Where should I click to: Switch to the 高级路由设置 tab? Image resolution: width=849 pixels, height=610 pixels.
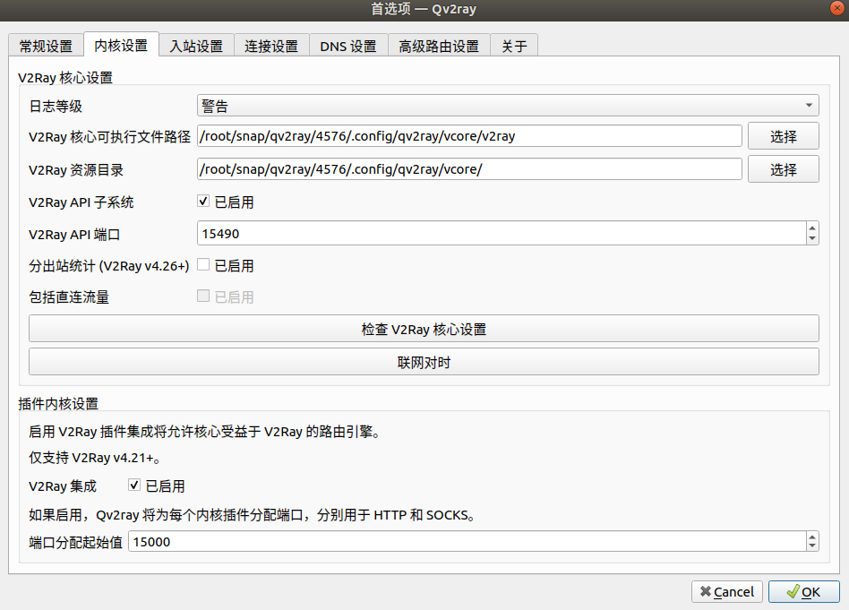tap(439, 46)
